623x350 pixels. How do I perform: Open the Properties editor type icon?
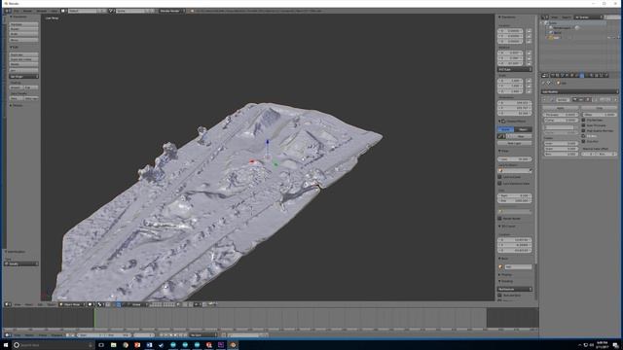[x=545, y=75]
